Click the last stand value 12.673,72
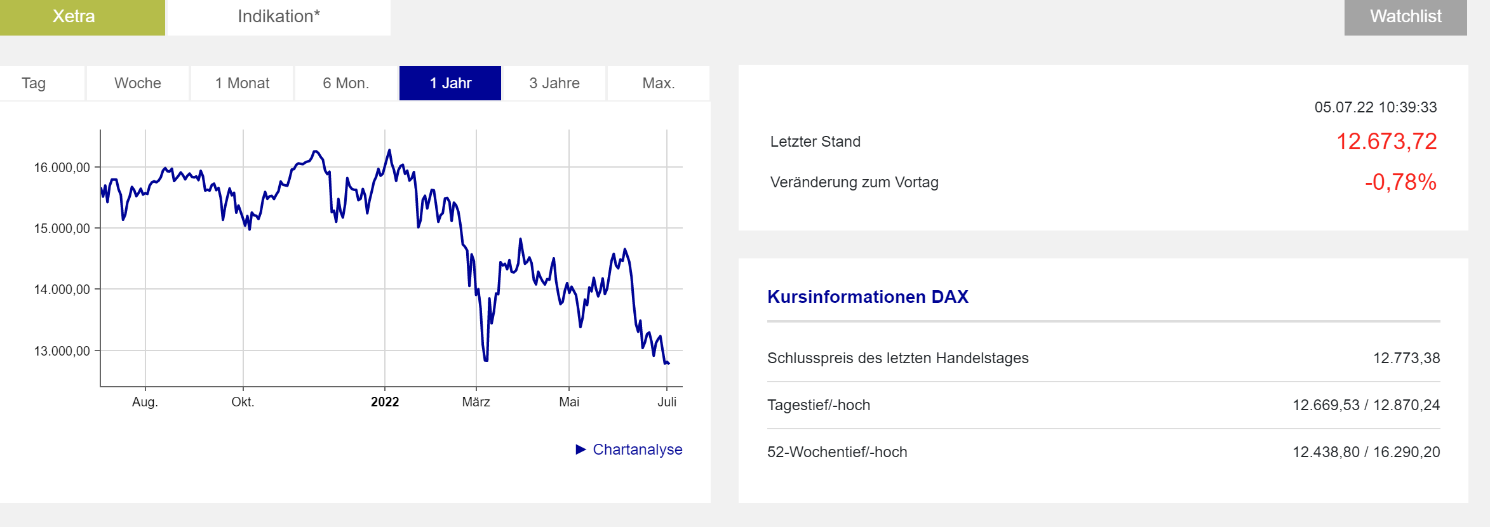Screen dimensions: 1490x527 point(1386,142)
